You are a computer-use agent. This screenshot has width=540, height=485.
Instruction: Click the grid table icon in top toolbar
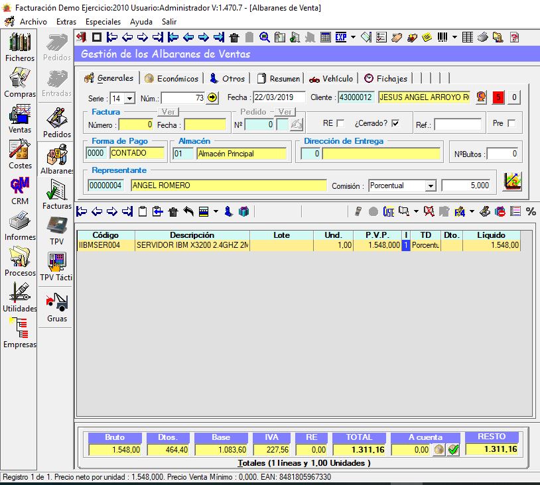tap(467, 37)
